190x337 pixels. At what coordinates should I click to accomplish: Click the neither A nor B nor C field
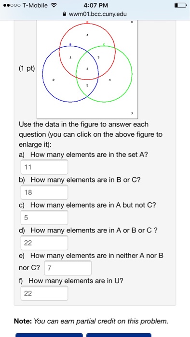[68, 268]
